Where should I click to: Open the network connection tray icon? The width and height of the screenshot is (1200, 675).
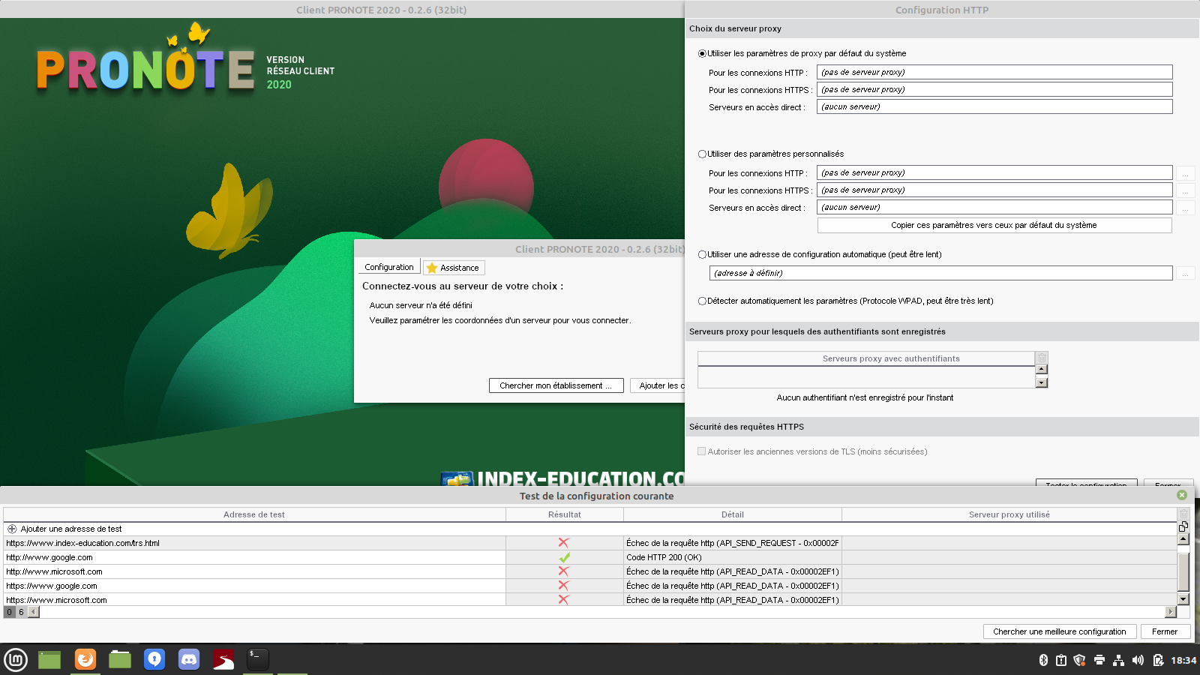point(1119,660)
